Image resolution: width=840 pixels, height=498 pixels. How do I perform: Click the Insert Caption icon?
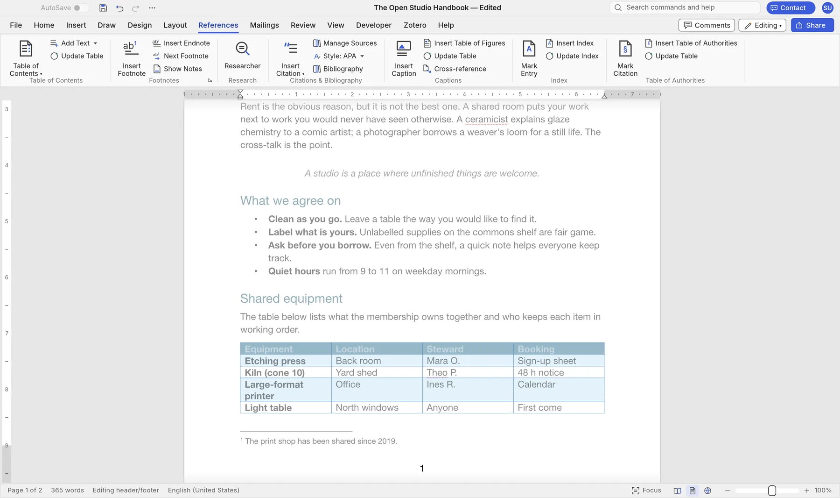click(x=404, y=48)
